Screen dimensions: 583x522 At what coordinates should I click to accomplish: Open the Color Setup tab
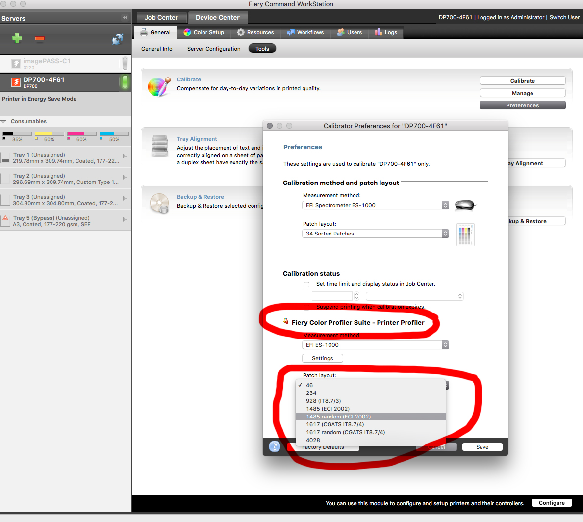coord(204,32)
